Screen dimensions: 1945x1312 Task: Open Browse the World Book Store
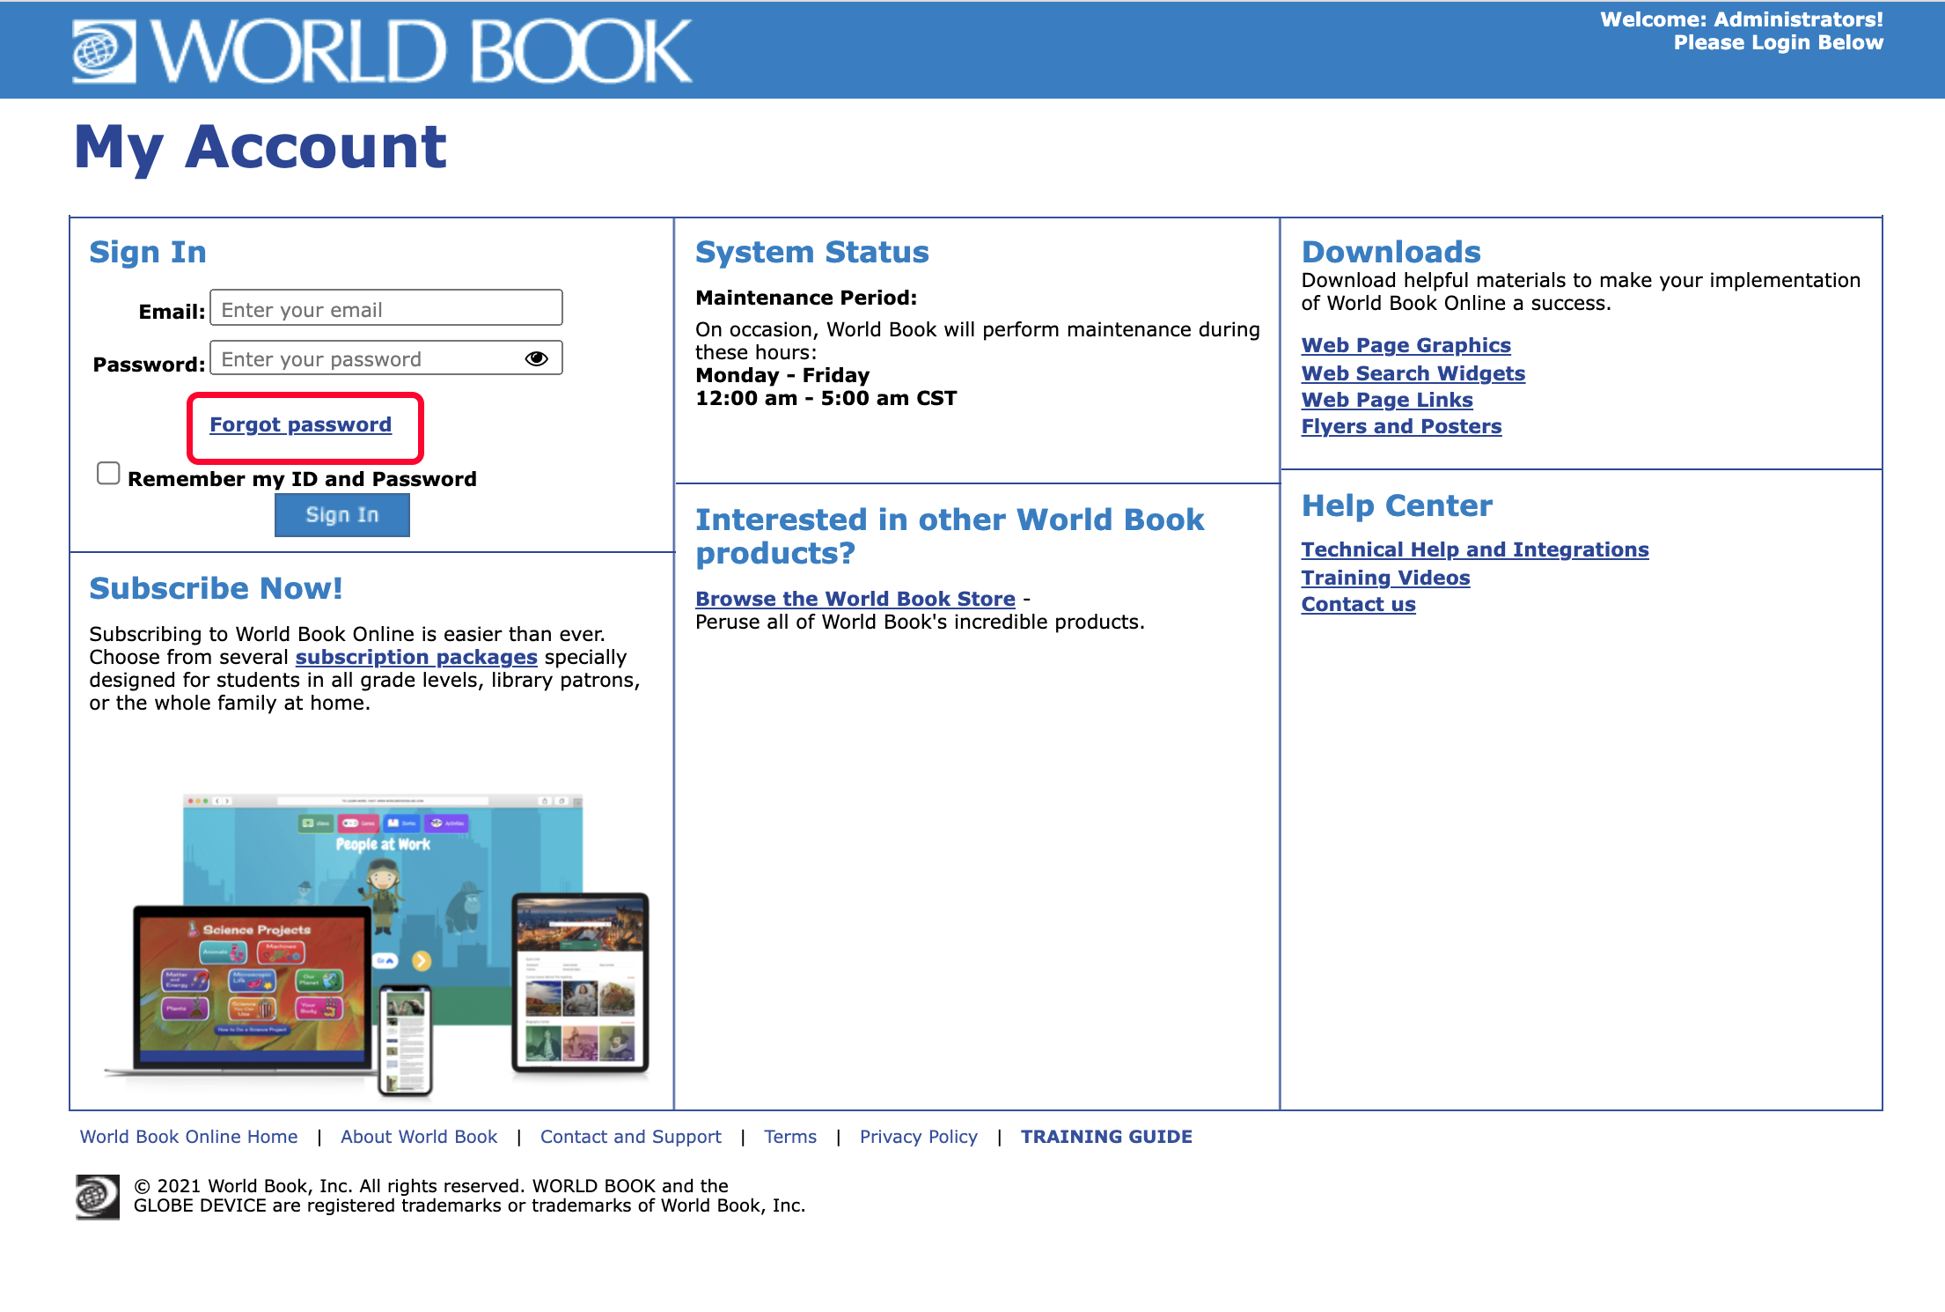click(855, 599)
